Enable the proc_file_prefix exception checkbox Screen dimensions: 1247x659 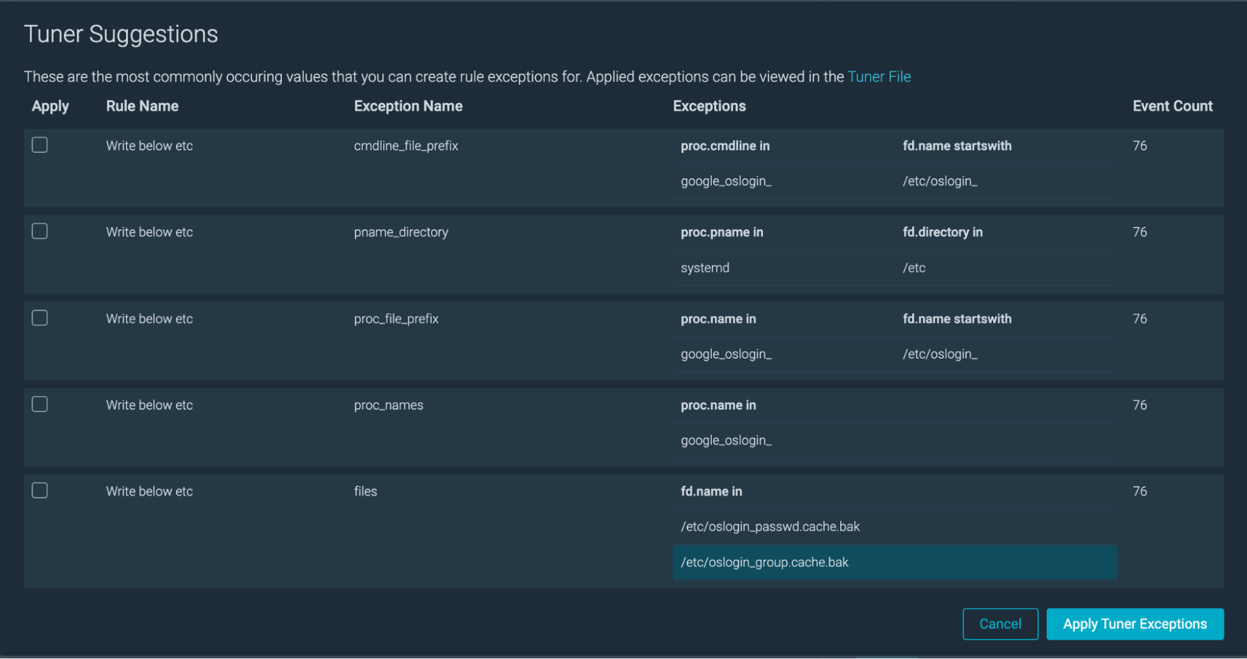click(40, 318)
